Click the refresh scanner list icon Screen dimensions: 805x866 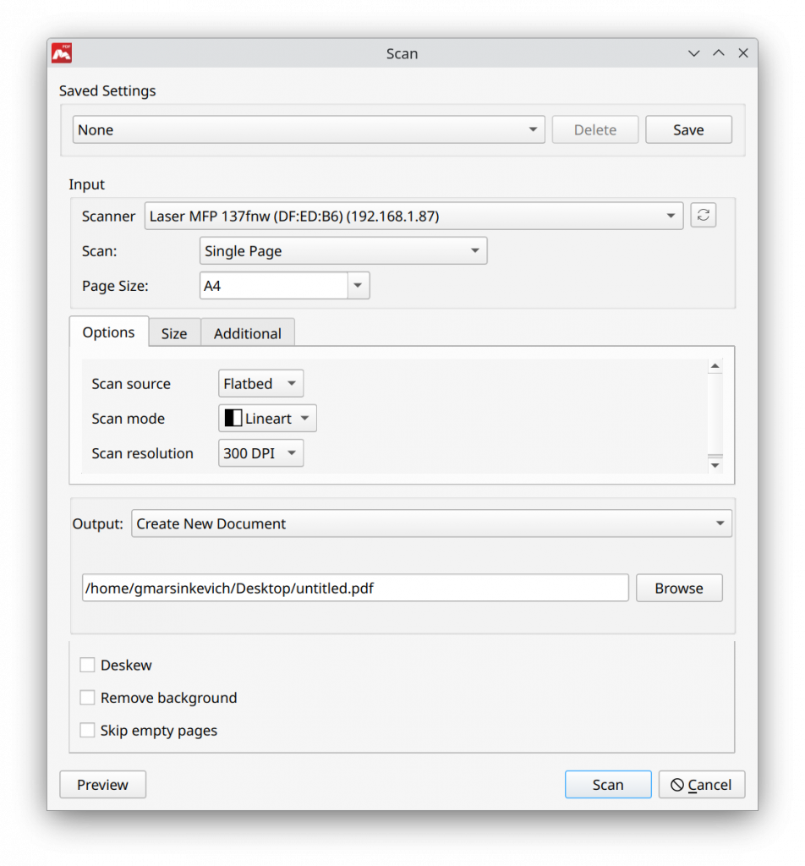click(703, 215)
